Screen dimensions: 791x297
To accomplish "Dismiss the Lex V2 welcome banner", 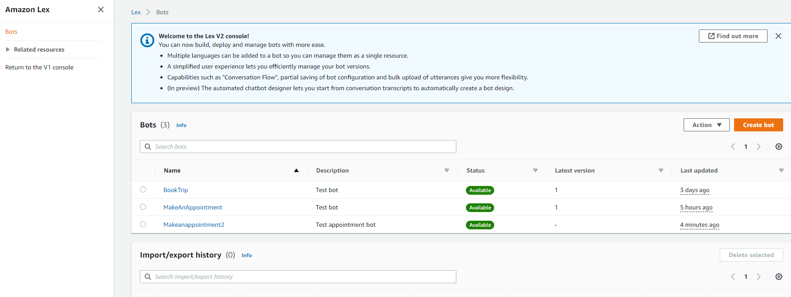I will tap(778, 36).
